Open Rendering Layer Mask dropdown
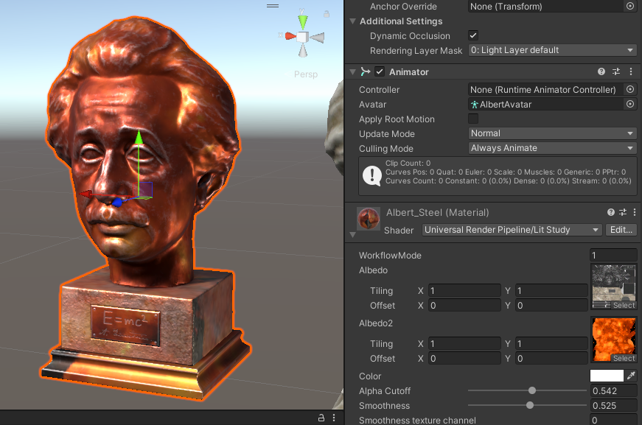The width and height of the screenshot is (642, 425). pyautogui.click(x=552, y=50)
